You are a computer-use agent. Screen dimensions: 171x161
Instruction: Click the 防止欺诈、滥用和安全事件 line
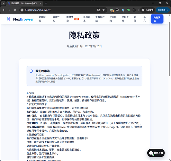tap(42, 154)
